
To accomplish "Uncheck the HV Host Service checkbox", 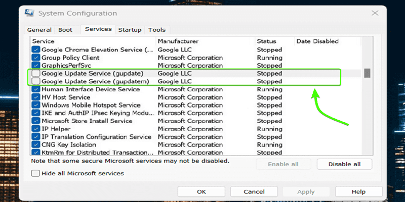I will [x=35, y=97].
